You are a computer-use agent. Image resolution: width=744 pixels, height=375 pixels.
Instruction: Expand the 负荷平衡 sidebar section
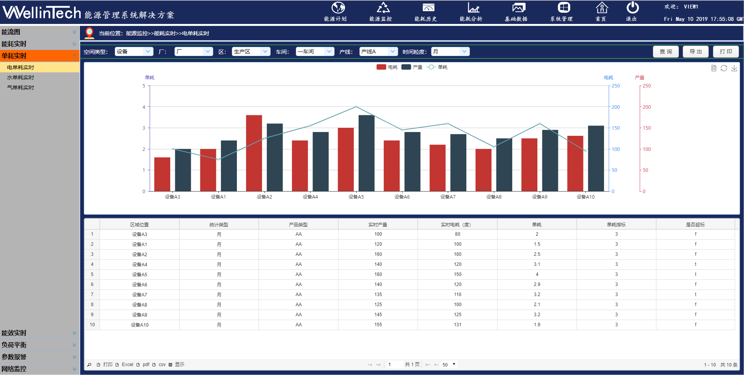[x=40, y=345]
